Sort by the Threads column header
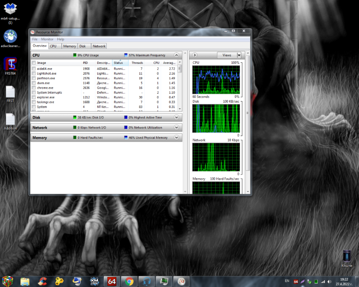 [x=137, y=63]
